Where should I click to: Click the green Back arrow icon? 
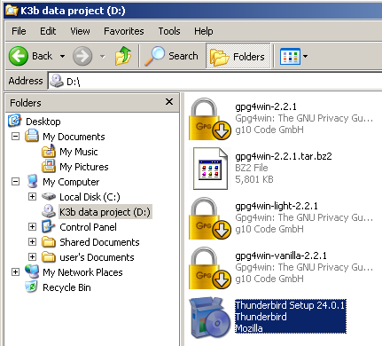tap(19, 56)
